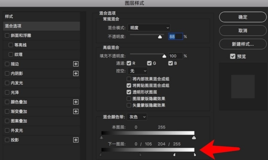Click the 不透明度 slider handle

click(160, 37)
